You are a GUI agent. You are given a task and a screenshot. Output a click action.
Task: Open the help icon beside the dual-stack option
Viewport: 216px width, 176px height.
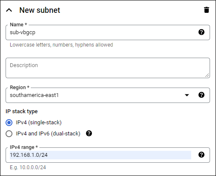[89, 133]
